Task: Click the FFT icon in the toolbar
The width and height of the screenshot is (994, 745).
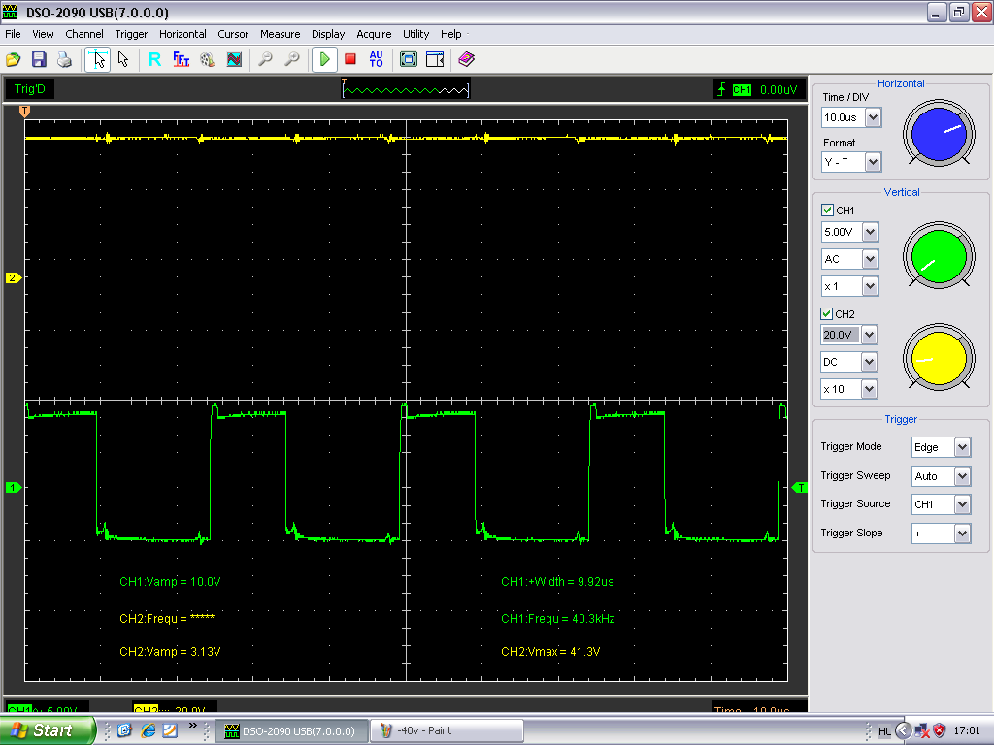Action: click(182, 59)
